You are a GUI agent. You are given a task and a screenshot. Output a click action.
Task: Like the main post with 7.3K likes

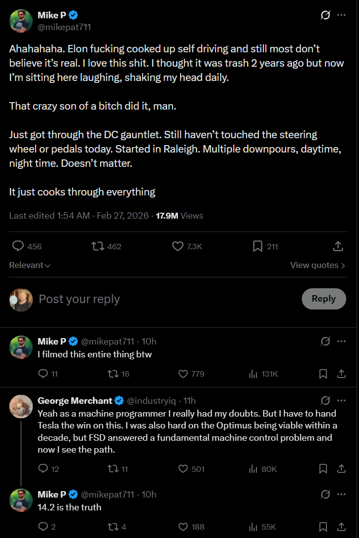(178, 246)
